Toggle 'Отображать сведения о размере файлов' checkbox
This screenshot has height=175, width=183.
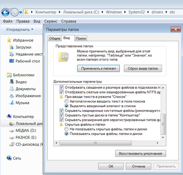coord(62,87)
